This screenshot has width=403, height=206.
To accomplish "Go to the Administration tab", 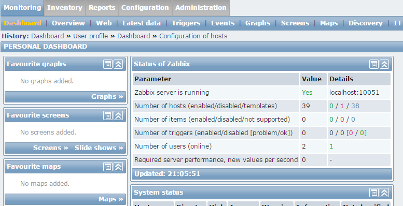I will [201, 8].
